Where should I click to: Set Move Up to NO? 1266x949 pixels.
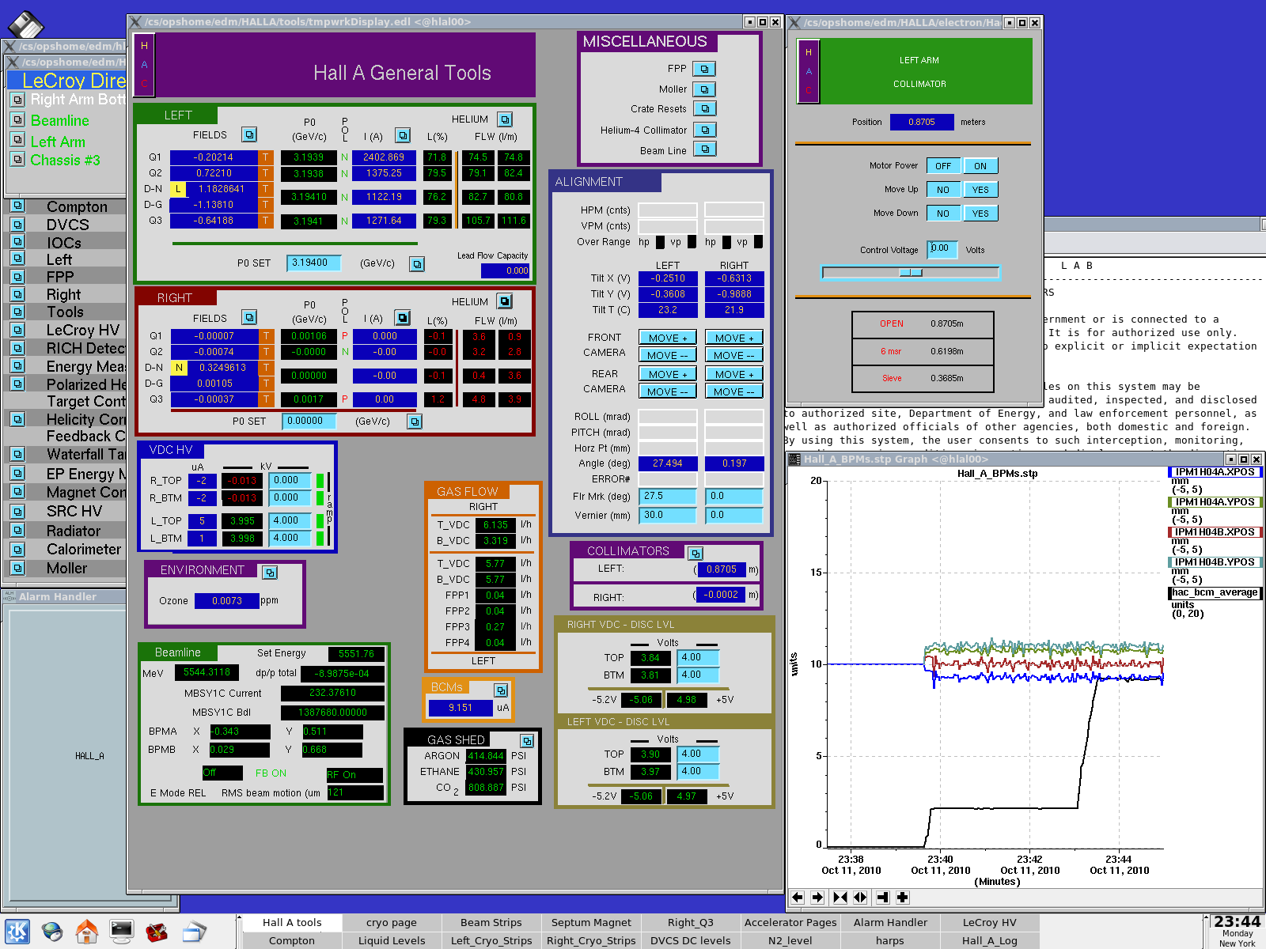pyautogui.click(x=943, y=190)
